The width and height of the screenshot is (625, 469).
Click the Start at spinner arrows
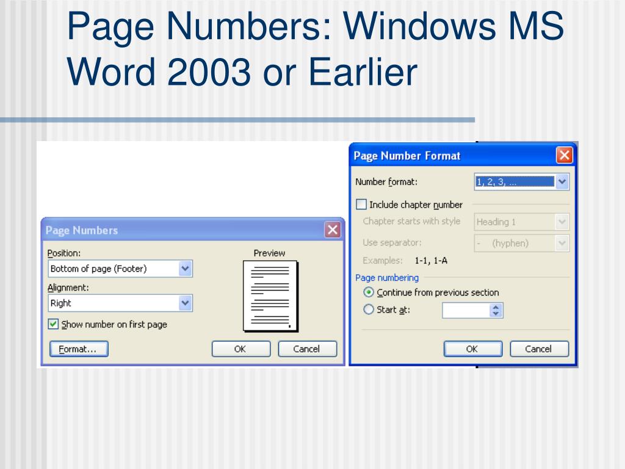[x=496, y=310]
